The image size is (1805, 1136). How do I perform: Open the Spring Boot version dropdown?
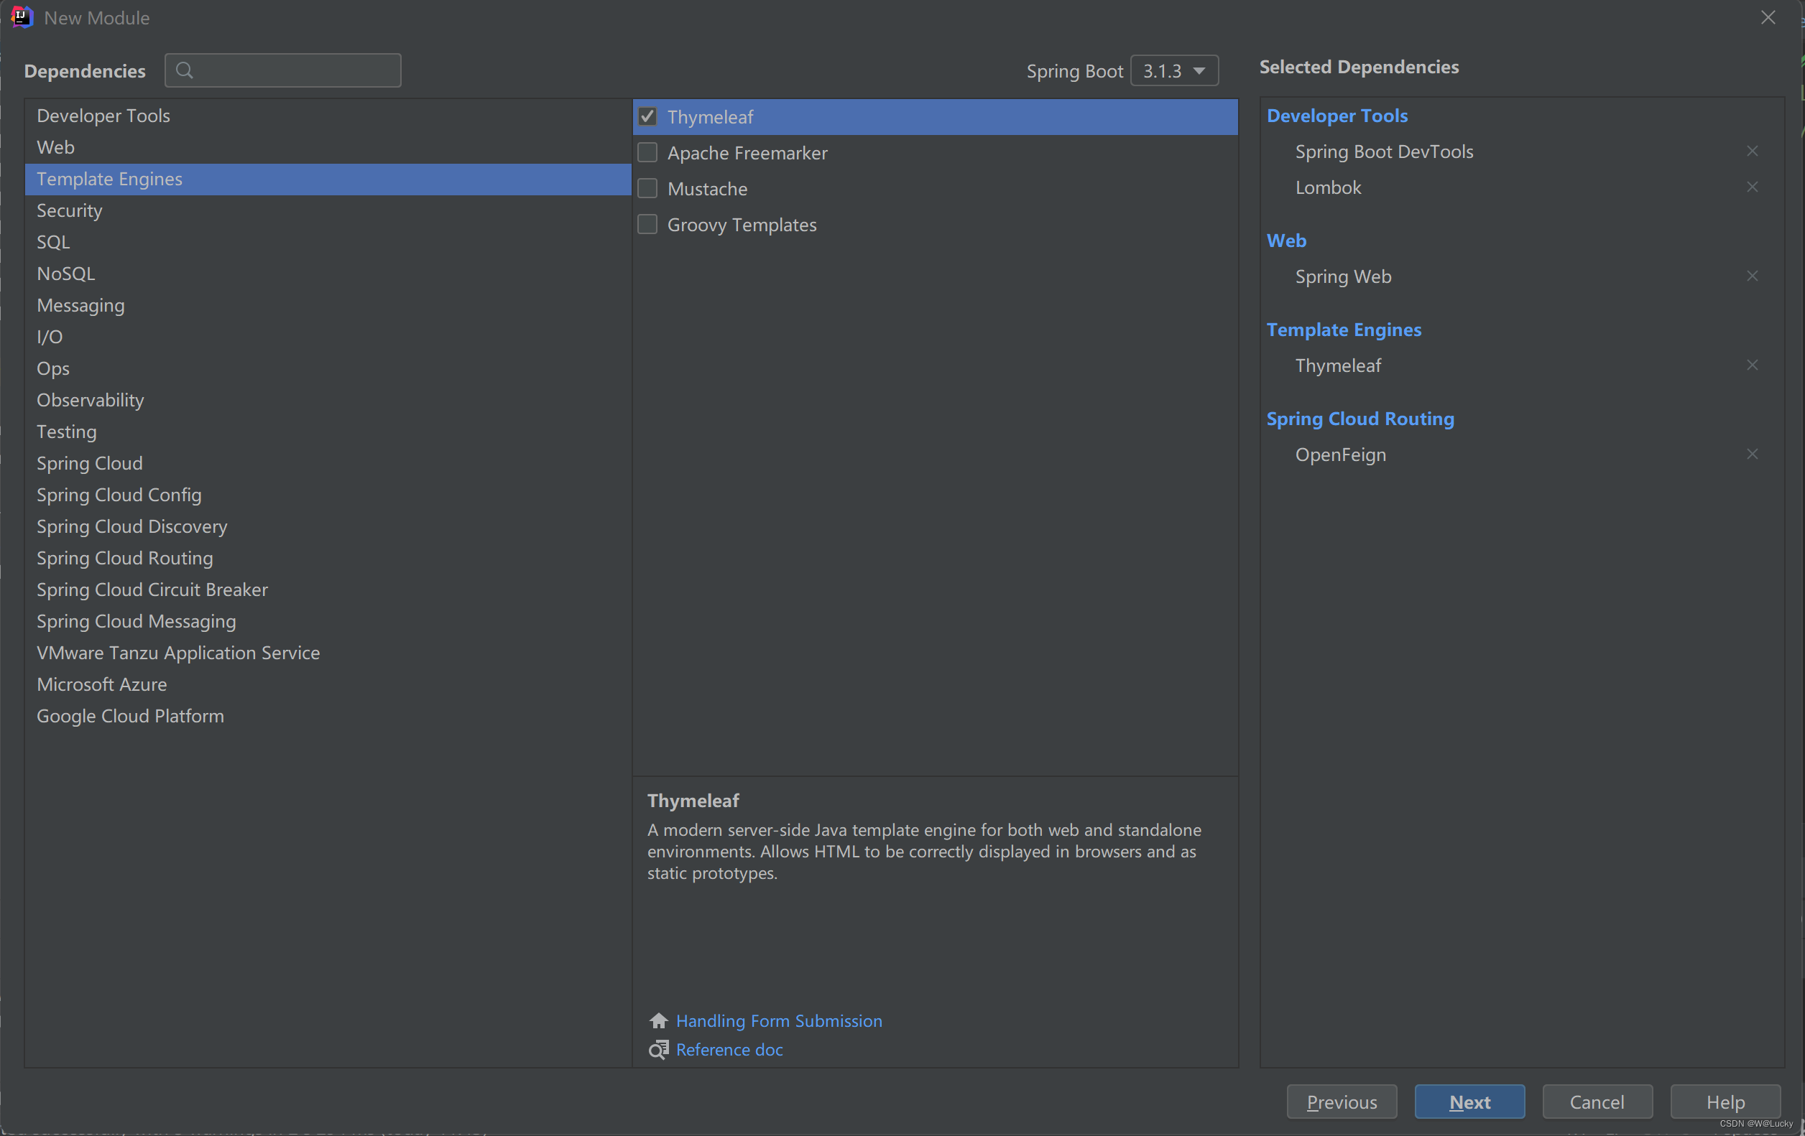[1174, 71]
